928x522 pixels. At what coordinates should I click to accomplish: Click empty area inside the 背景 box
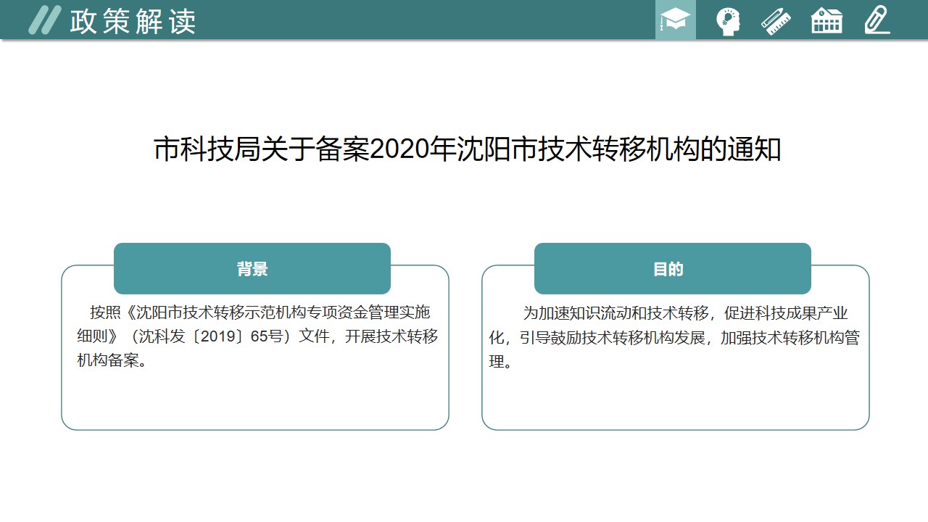click(x=254, y=399)
